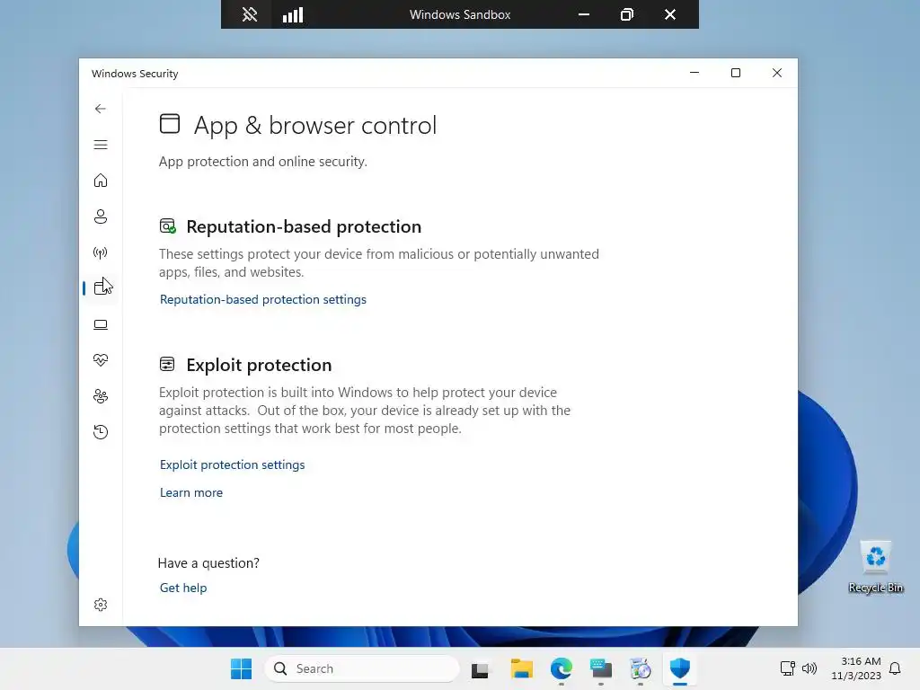
Task: Open Protection history clock icon
Action: click(x=101, y=432)
